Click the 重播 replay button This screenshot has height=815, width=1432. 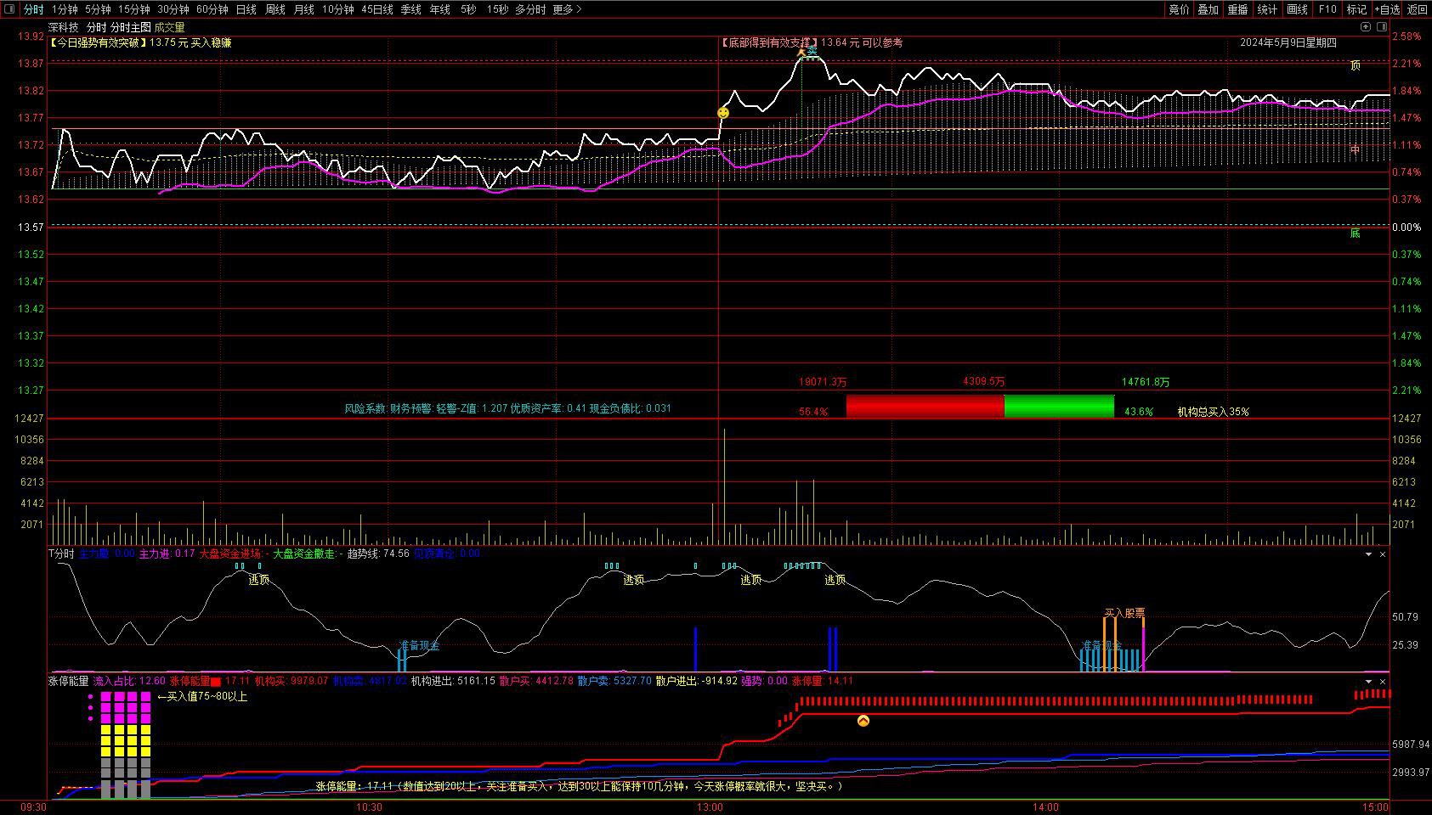(1238, 9)
